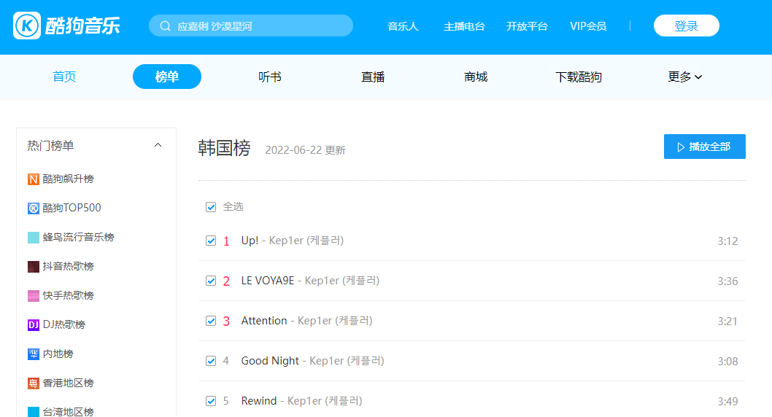Click the 酷狗飙升榜 orange N icon
772x417 pixels.
point(34,179)
